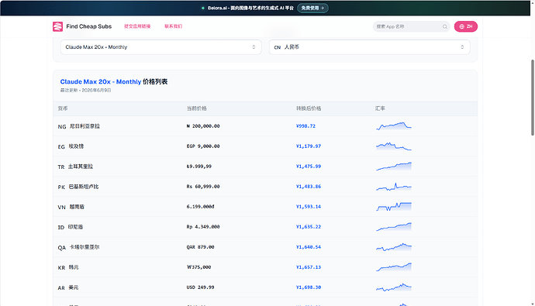Click the Find Cheap Subs logo icon

[x=57, y=26]
